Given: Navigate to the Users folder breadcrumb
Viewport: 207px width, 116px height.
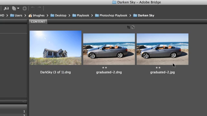Looking at the screenshot, I should (16, 15).
